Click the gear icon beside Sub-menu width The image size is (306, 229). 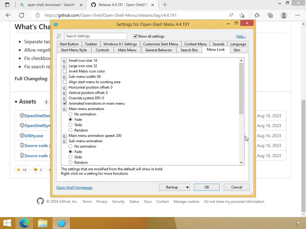coord(65,77)
